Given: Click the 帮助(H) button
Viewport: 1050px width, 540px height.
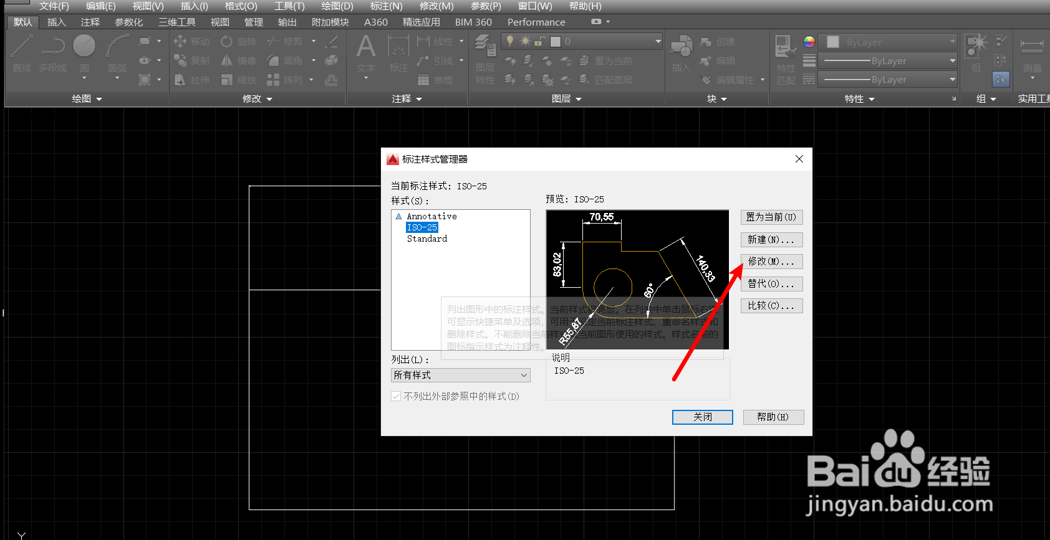Looking at the screenshot, I should pyautogui.click(x=773, y=417).
